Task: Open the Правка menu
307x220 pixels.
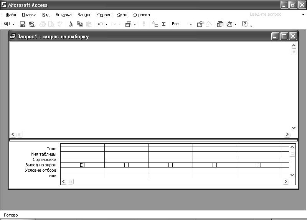Action: tap(29, 15)
